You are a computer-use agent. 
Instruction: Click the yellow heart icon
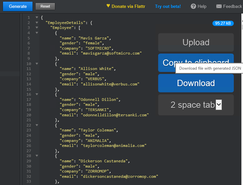[108, 6]
